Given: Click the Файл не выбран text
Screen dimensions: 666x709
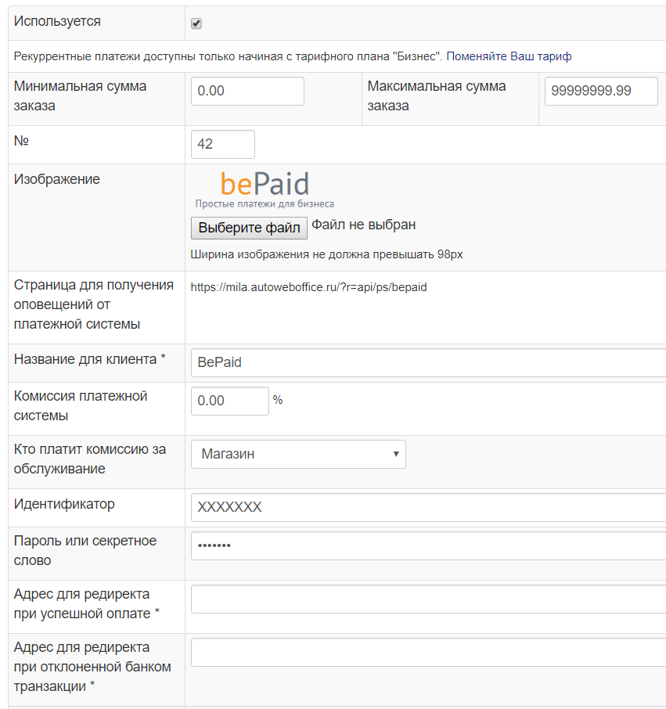Looking at the screenshot, I should [x=363, y=225].
